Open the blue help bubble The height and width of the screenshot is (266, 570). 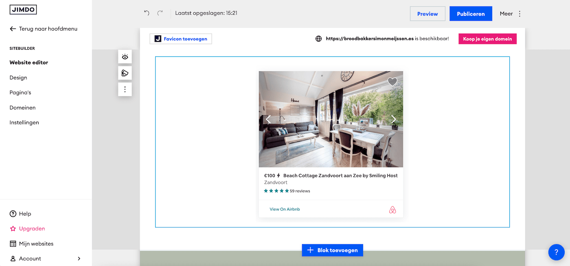(x=557, y=252)
